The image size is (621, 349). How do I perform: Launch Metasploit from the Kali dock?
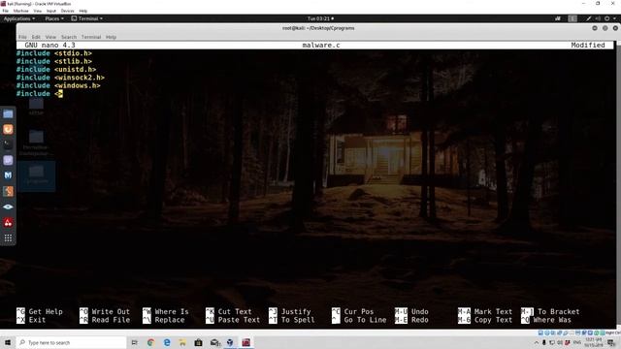[8, 175]
